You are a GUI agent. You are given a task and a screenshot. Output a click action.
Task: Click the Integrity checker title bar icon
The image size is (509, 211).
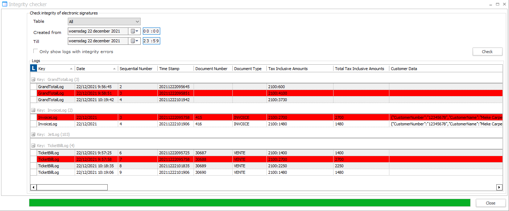pos(4,4)
